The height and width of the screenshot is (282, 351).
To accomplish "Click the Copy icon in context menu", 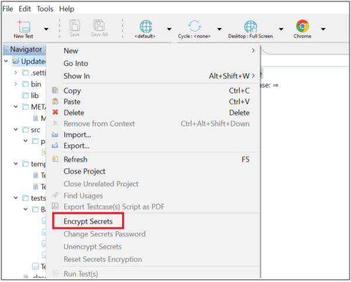I will (x=55, y=90).
